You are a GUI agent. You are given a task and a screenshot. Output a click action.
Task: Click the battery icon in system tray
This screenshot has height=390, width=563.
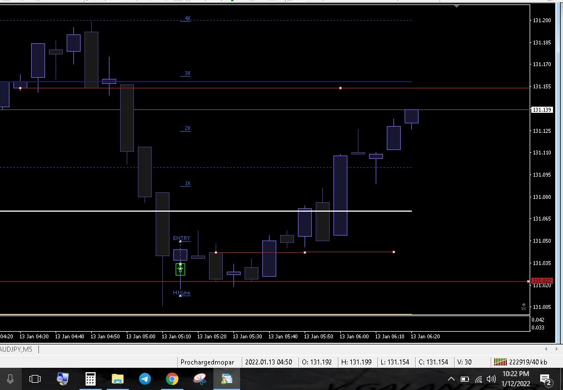[465, 379]
